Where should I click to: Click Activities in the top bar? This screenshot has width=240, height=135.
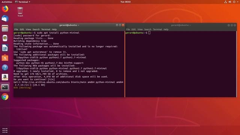(x=7, y=2)
